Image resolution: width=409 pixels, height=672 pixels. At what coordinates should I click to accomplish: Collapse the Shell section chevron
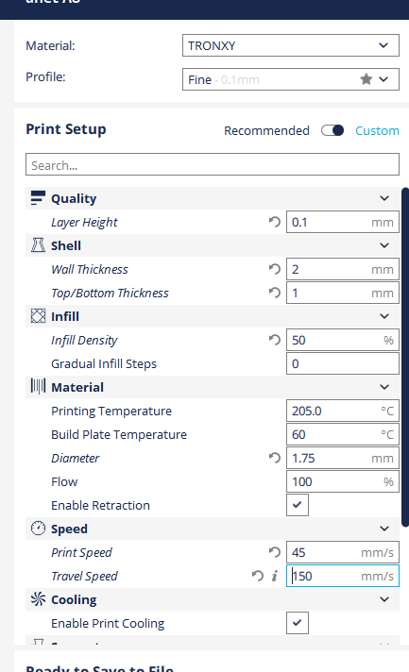point(384,245)
